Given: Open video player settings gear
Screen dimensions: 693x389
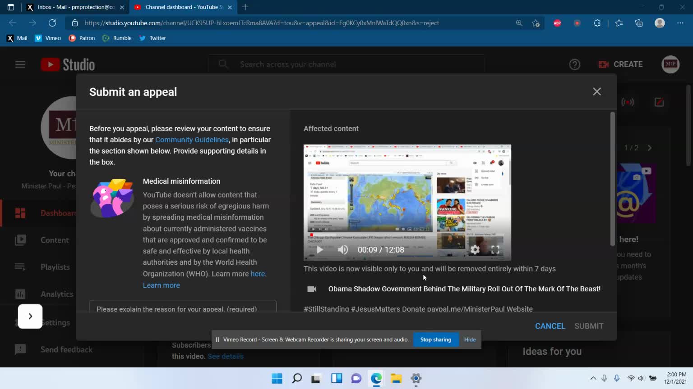Looking at the screenshot, I should pos(475,249).
